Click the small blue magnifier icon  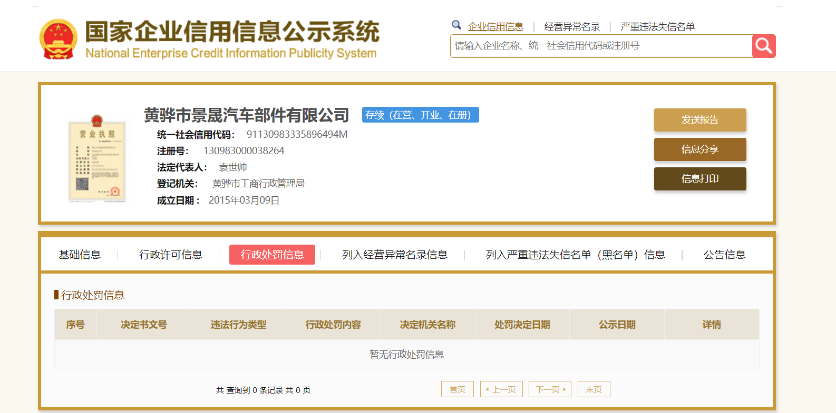(456, 25)
